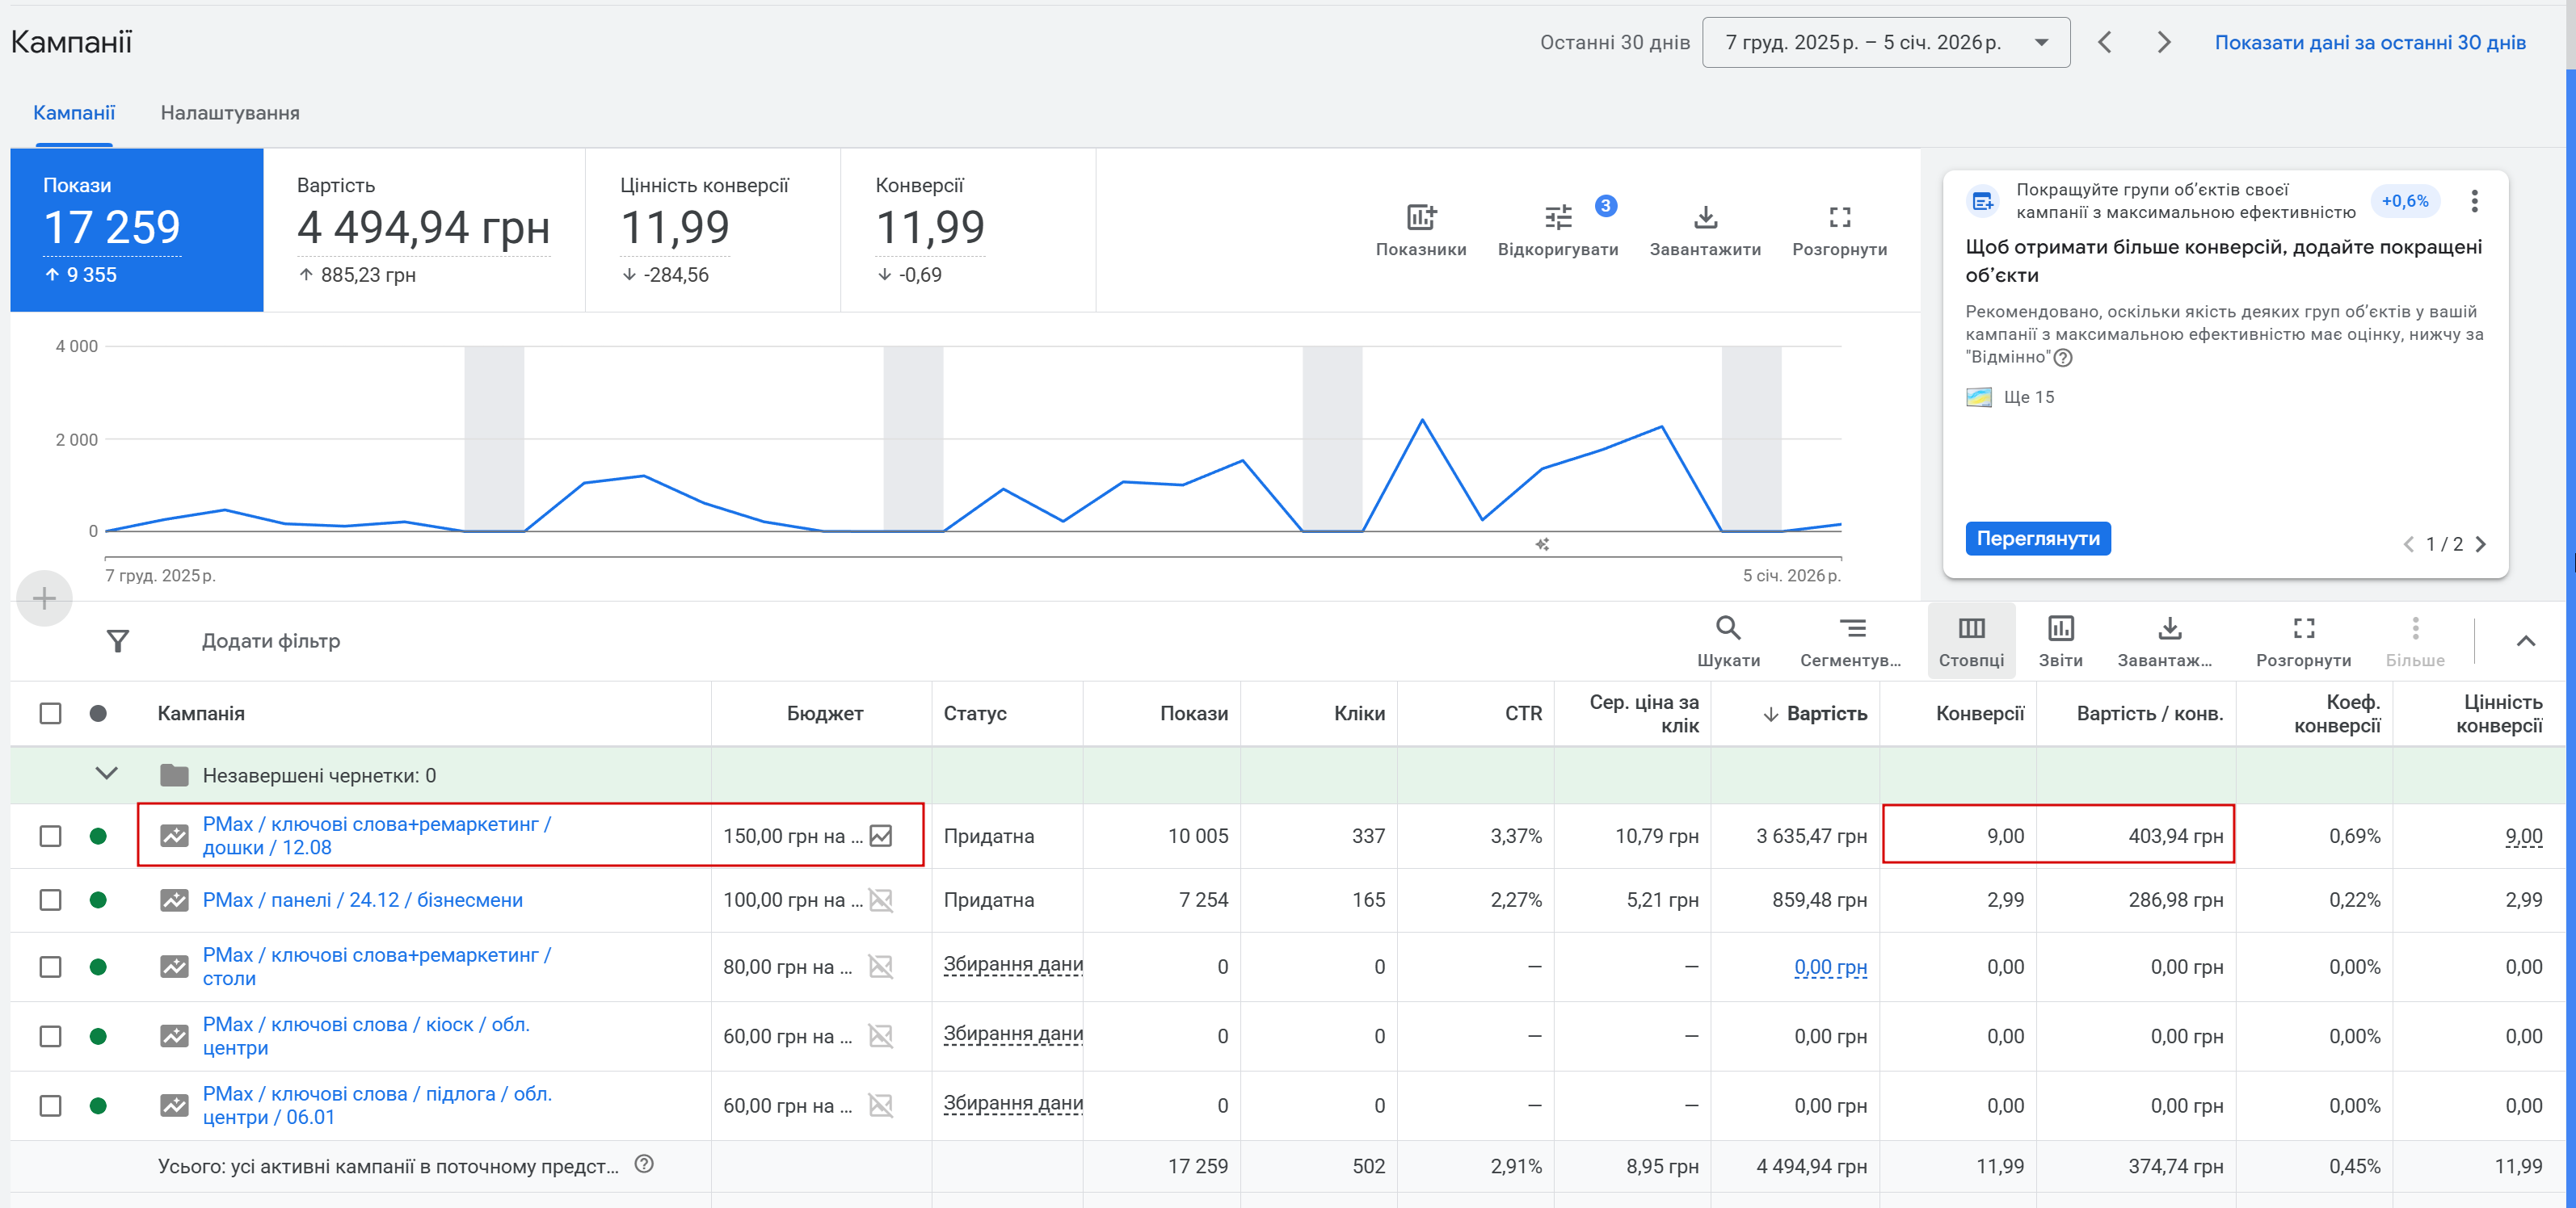Switch to the Налаштування tab
2576x1208 pixels.
point(230,113)
